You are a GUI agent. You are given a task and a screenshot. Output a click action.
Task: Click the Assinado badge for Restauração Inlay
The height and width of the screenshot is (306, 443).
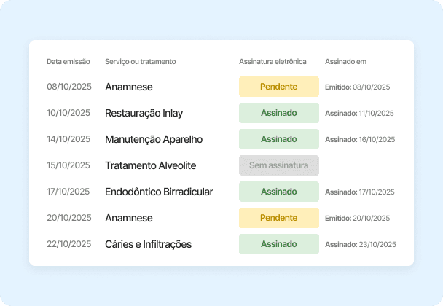279,113
